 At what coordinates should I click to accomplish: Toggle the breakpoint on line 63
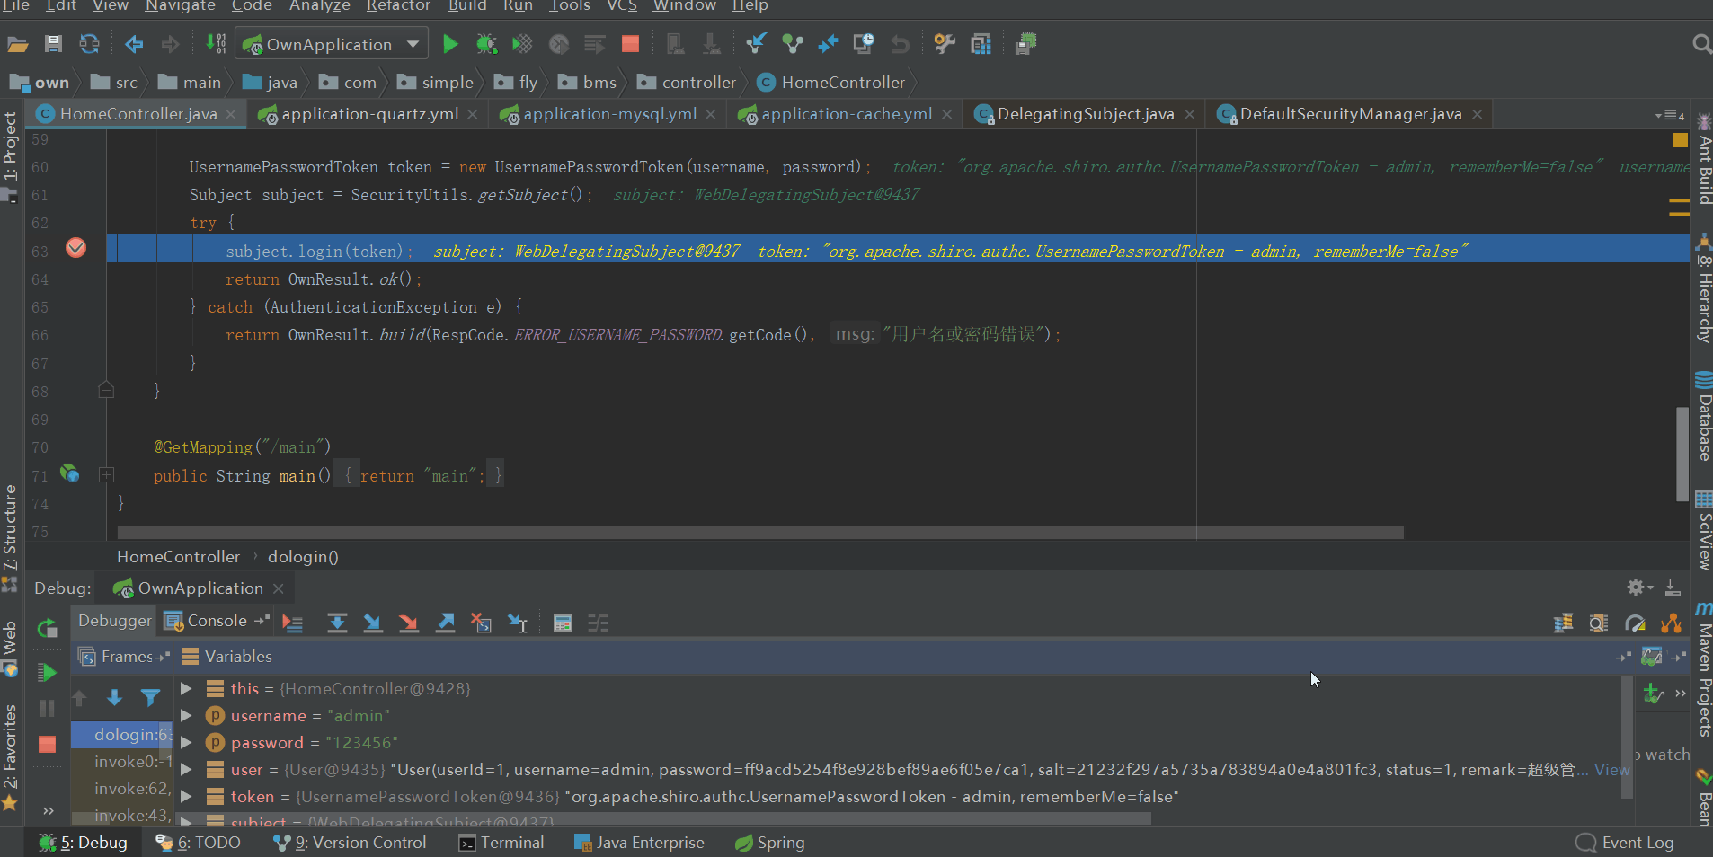(76, 248)
